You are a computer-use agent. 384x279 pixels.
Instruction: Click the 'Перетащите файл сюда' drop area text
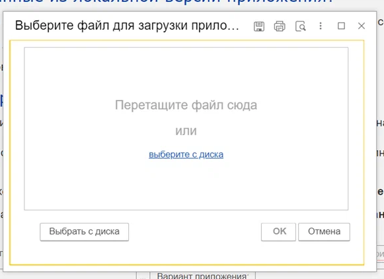click(186, 105)
